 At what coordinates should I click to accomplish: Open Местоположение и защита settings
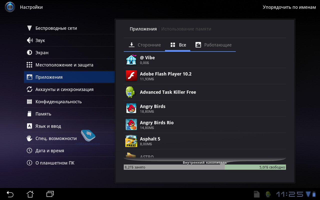pos(69,65)
